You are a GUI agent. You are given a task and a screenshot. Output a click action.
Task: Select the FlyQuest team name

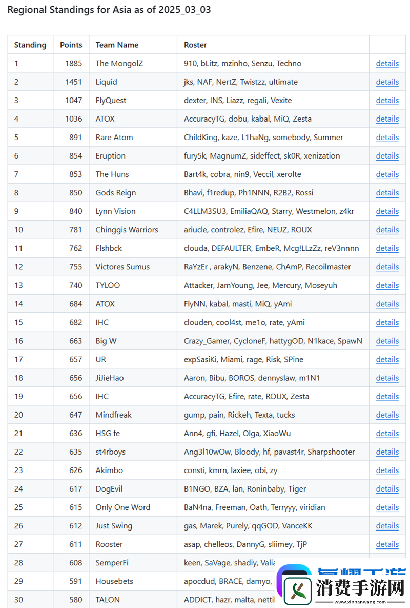111,101
